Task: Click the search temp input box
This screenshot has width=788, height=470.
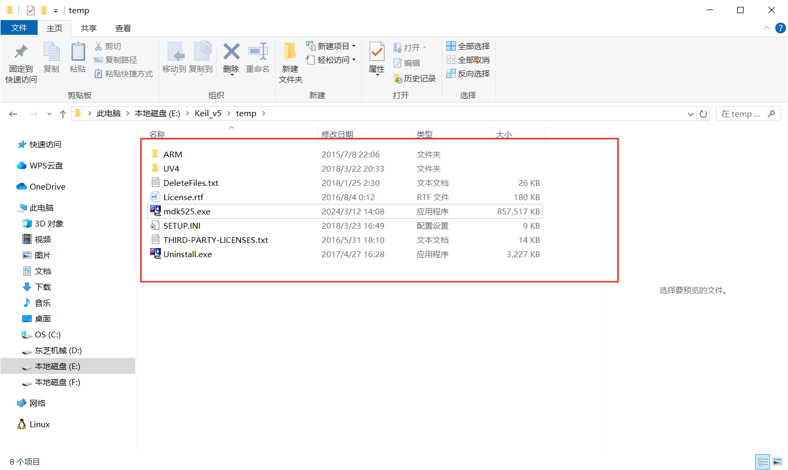Action: [x=741, y=114]
